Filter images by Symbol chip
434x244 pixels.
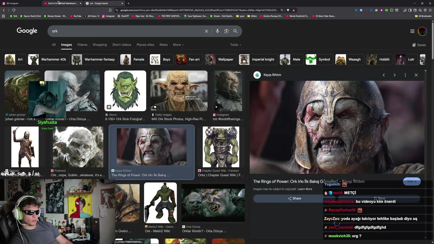(319, 59)
